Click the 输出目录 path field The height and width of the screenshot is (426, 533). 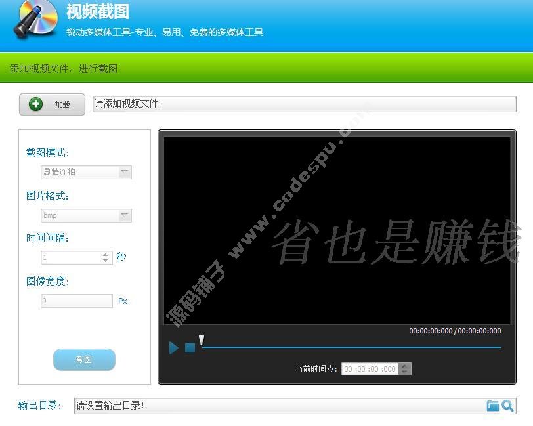coord(279,406)
